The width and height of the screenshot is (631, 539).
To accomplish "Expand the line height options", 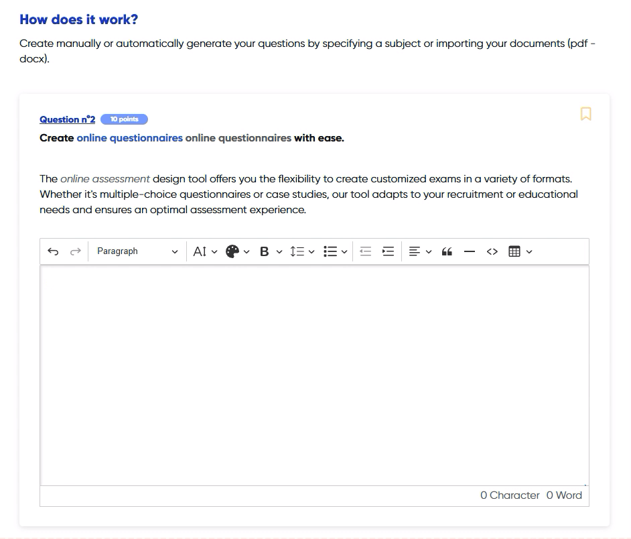I will (x=301, y=251).
